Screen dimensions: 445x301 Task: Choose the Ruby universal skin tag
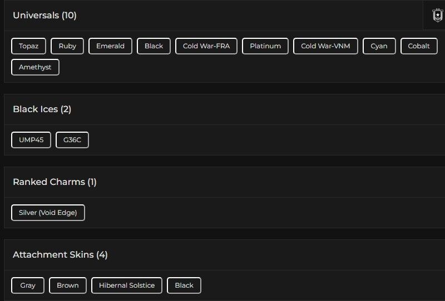pyautogui.click(x=67, y=46)
